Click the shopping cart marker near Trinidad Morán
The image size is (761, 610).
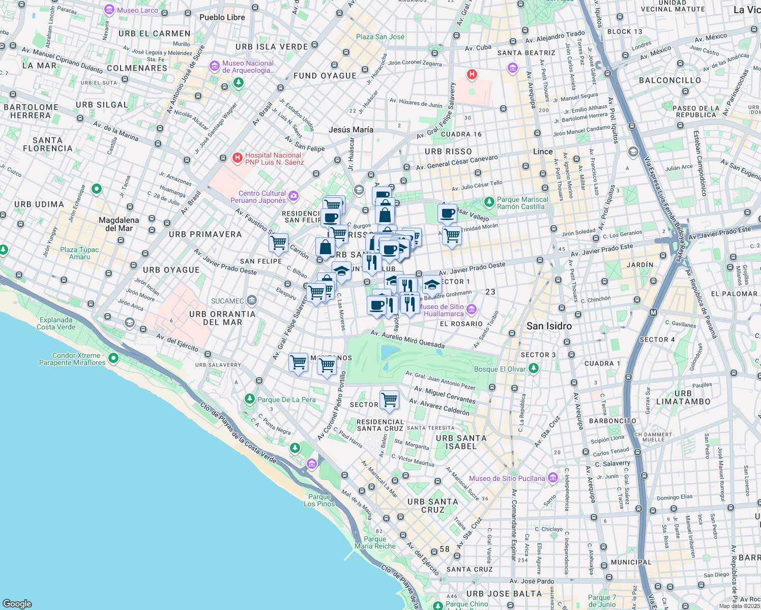(x=452, y=236)
